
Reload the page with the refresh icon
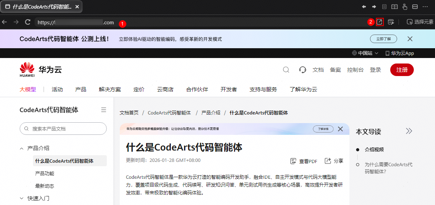(27, 22)
